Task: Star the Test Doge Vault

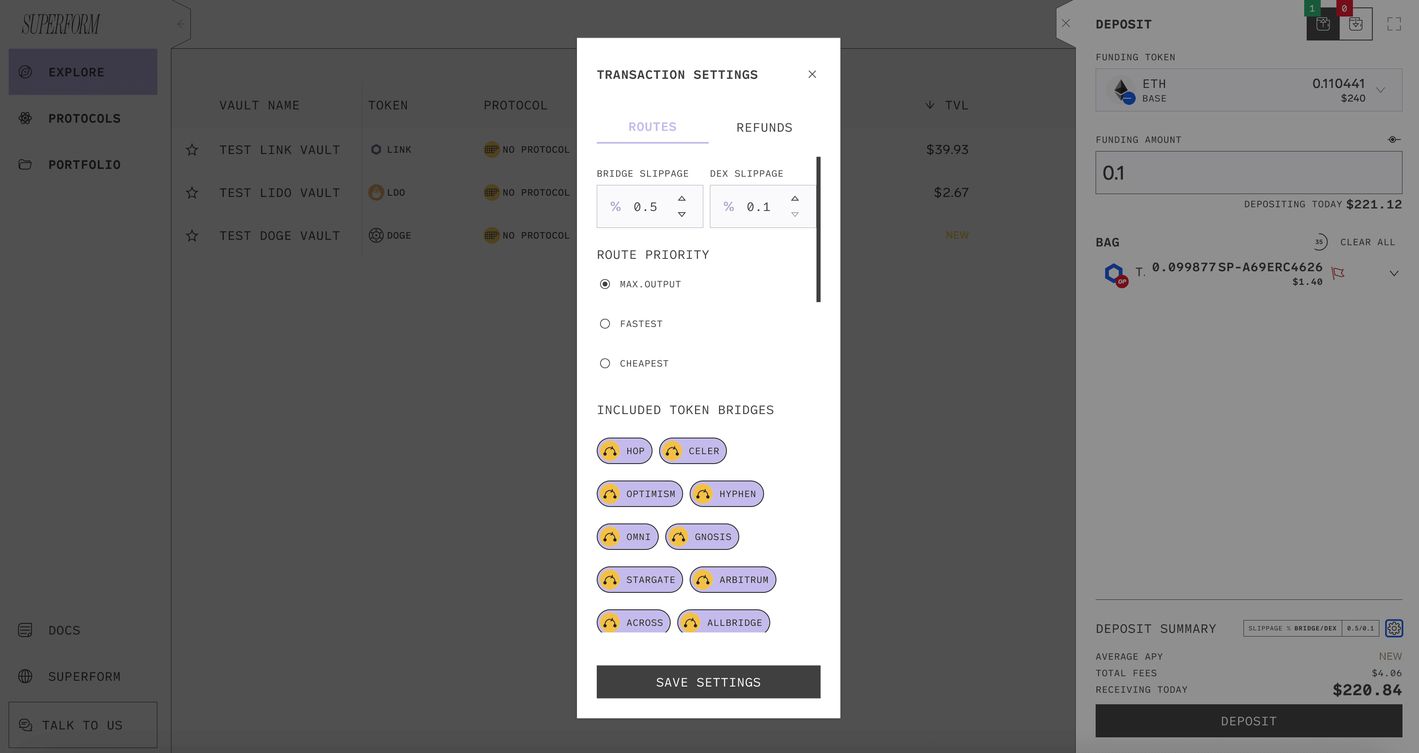Action: [192, 236]
